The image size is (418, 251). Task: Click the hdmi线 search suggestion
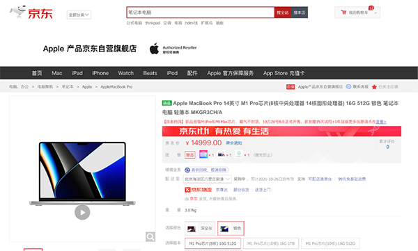(x=192, y=23)
